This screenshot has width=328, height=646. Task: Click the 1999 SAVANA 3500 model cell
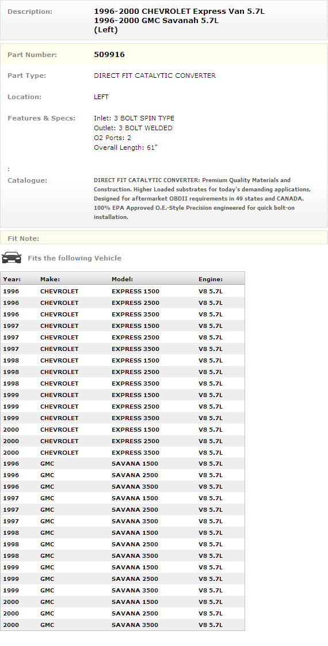[x=135, y=591]
